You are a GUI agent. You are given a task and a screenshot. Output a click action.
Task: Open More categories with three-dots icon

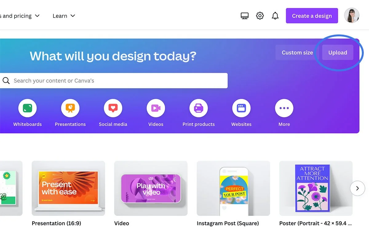284,108
